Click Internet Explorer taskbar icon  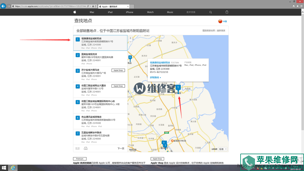click(13, 168)
